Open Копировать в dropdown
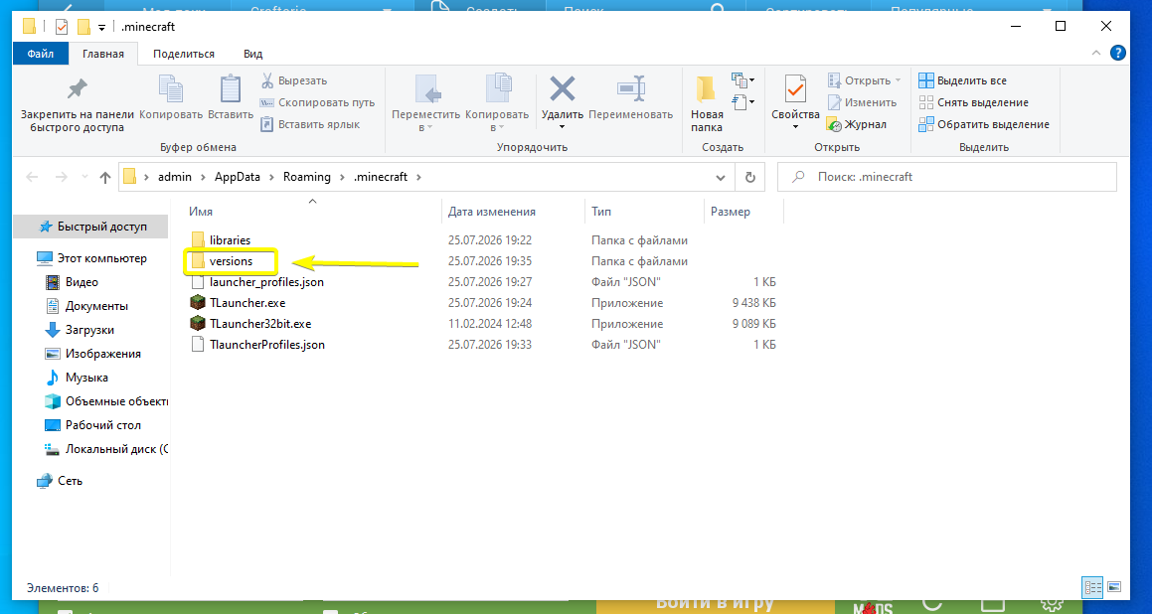This screenshot has width=1152, height=614. coord(497,103)
